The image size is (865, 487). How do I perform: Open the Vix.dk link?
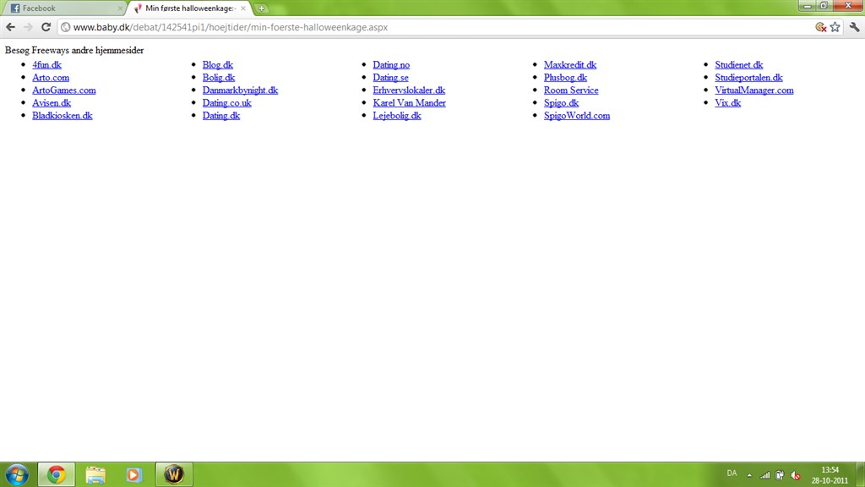pyautogui.click(x=727, y=102)
